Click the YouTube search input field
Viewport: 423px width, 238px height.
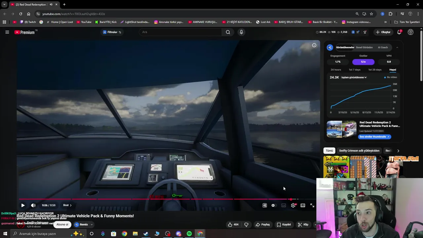click(x=181, y=32)
